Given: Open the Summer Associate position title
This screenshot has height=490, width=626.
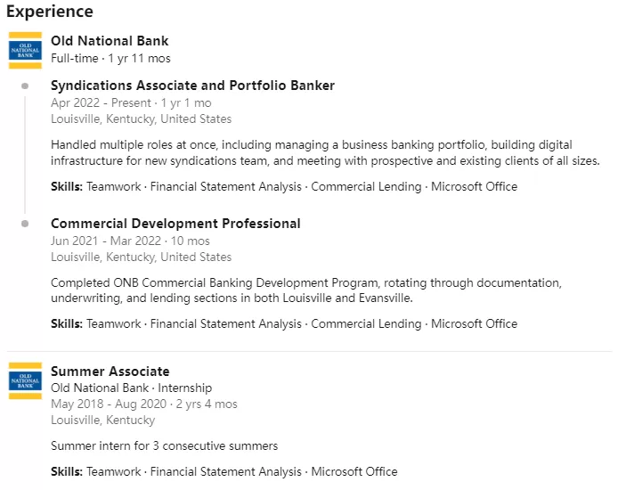Looking at the screenshot, I should [x=110, y=372].
